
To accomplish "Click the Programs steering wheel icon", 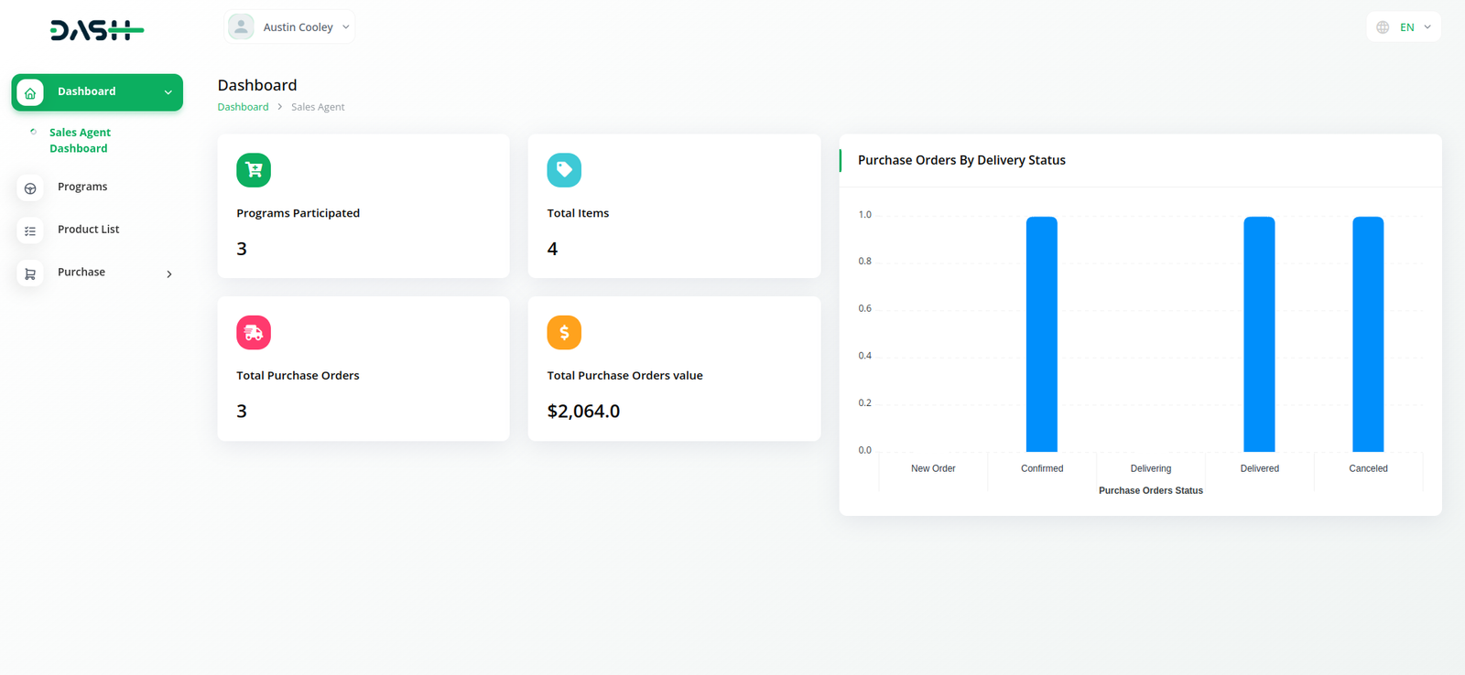I will (x=30, y=188).
